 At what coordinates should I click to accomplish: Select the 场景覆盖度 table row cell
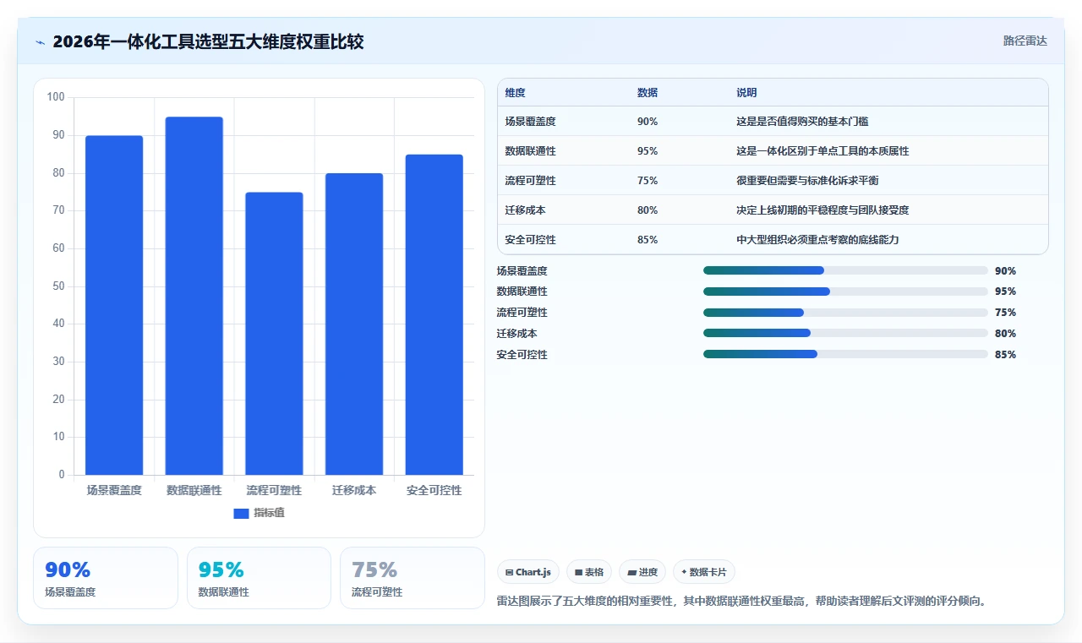click(530, 122)
